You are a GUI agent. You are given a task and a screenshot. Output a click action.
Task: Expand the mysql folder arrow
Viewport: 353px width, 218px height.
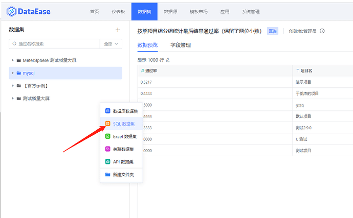coord(13,73)
